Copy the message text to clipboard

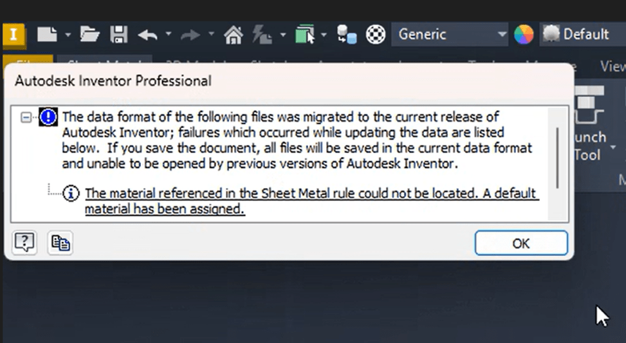click(x=60, y=243)
